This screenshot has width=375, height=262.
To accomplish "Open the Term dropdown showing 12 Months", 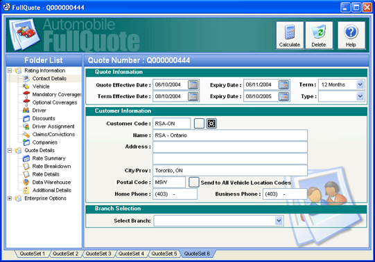I will click(360, 85).
